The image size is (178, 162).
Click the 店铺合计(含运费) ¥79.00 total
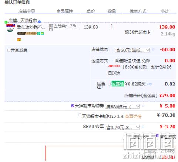(x=150, y=96)
